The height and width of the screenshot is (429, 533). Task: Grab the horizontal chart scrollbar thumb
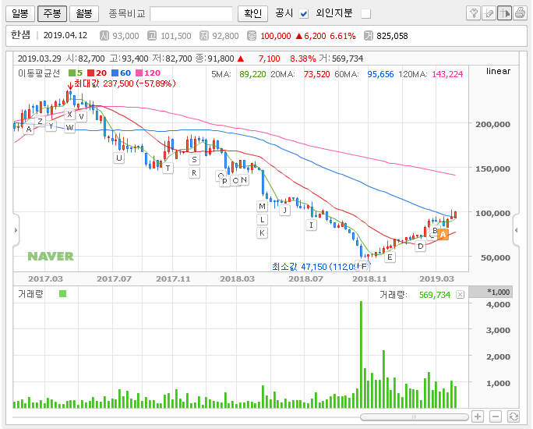click(414, 417)
